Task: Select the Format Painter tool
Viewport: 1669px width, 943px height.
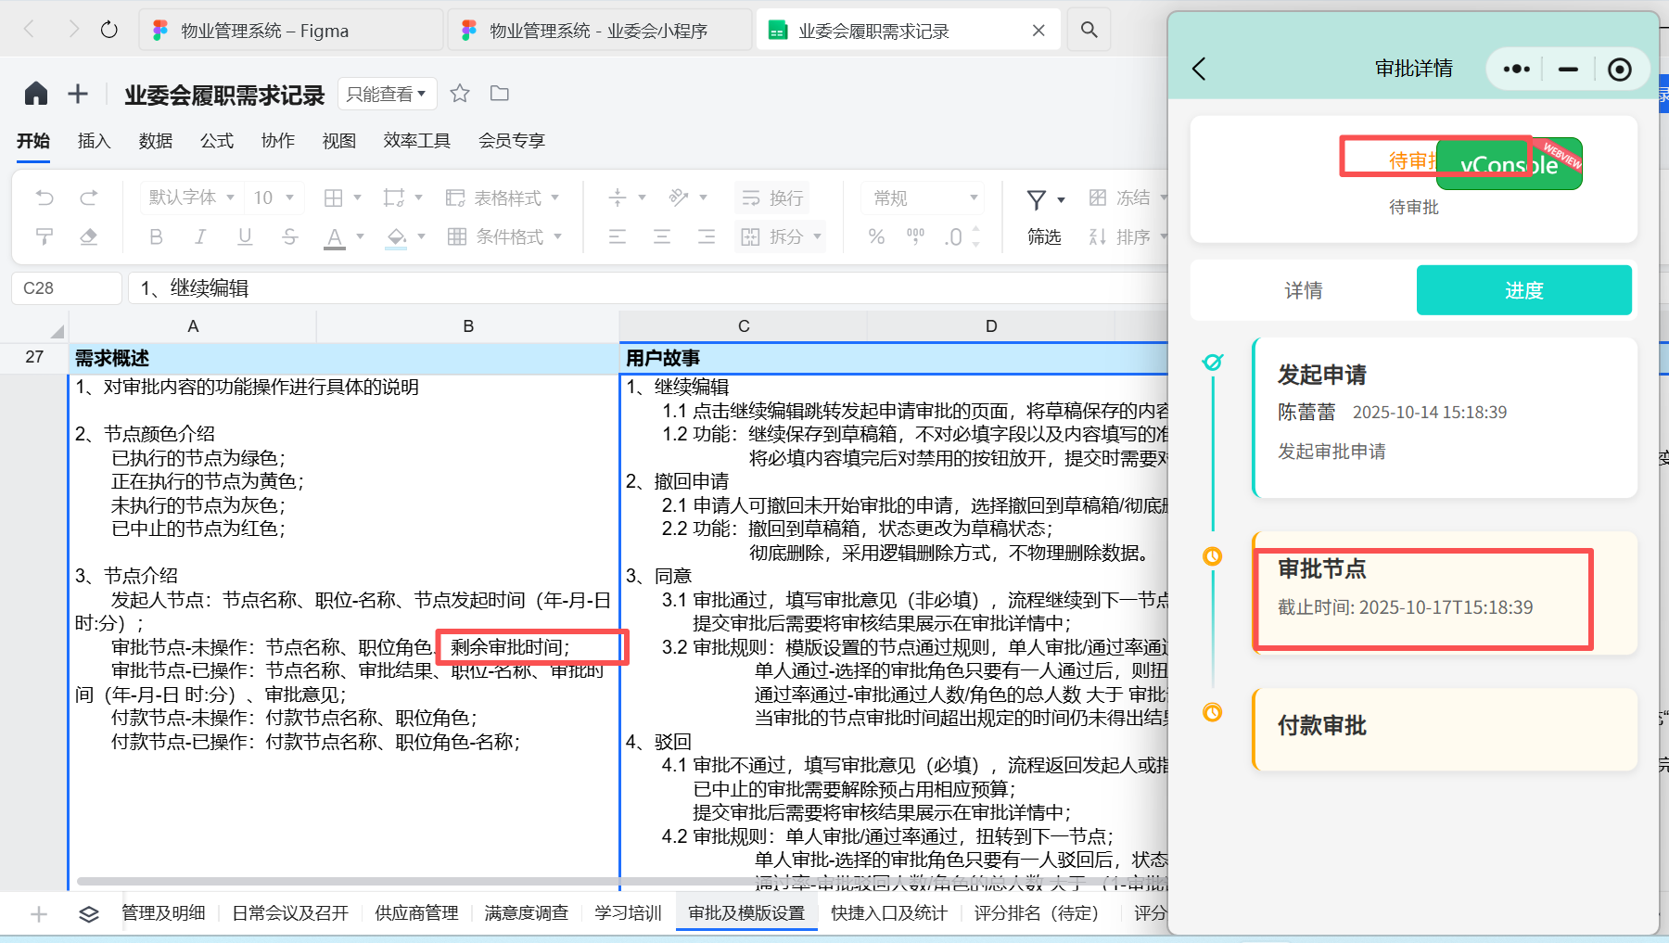Action: tap(44, 236)
